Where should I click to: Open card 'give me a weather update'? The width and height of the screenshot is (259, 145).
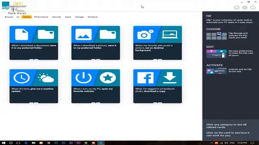34,86
